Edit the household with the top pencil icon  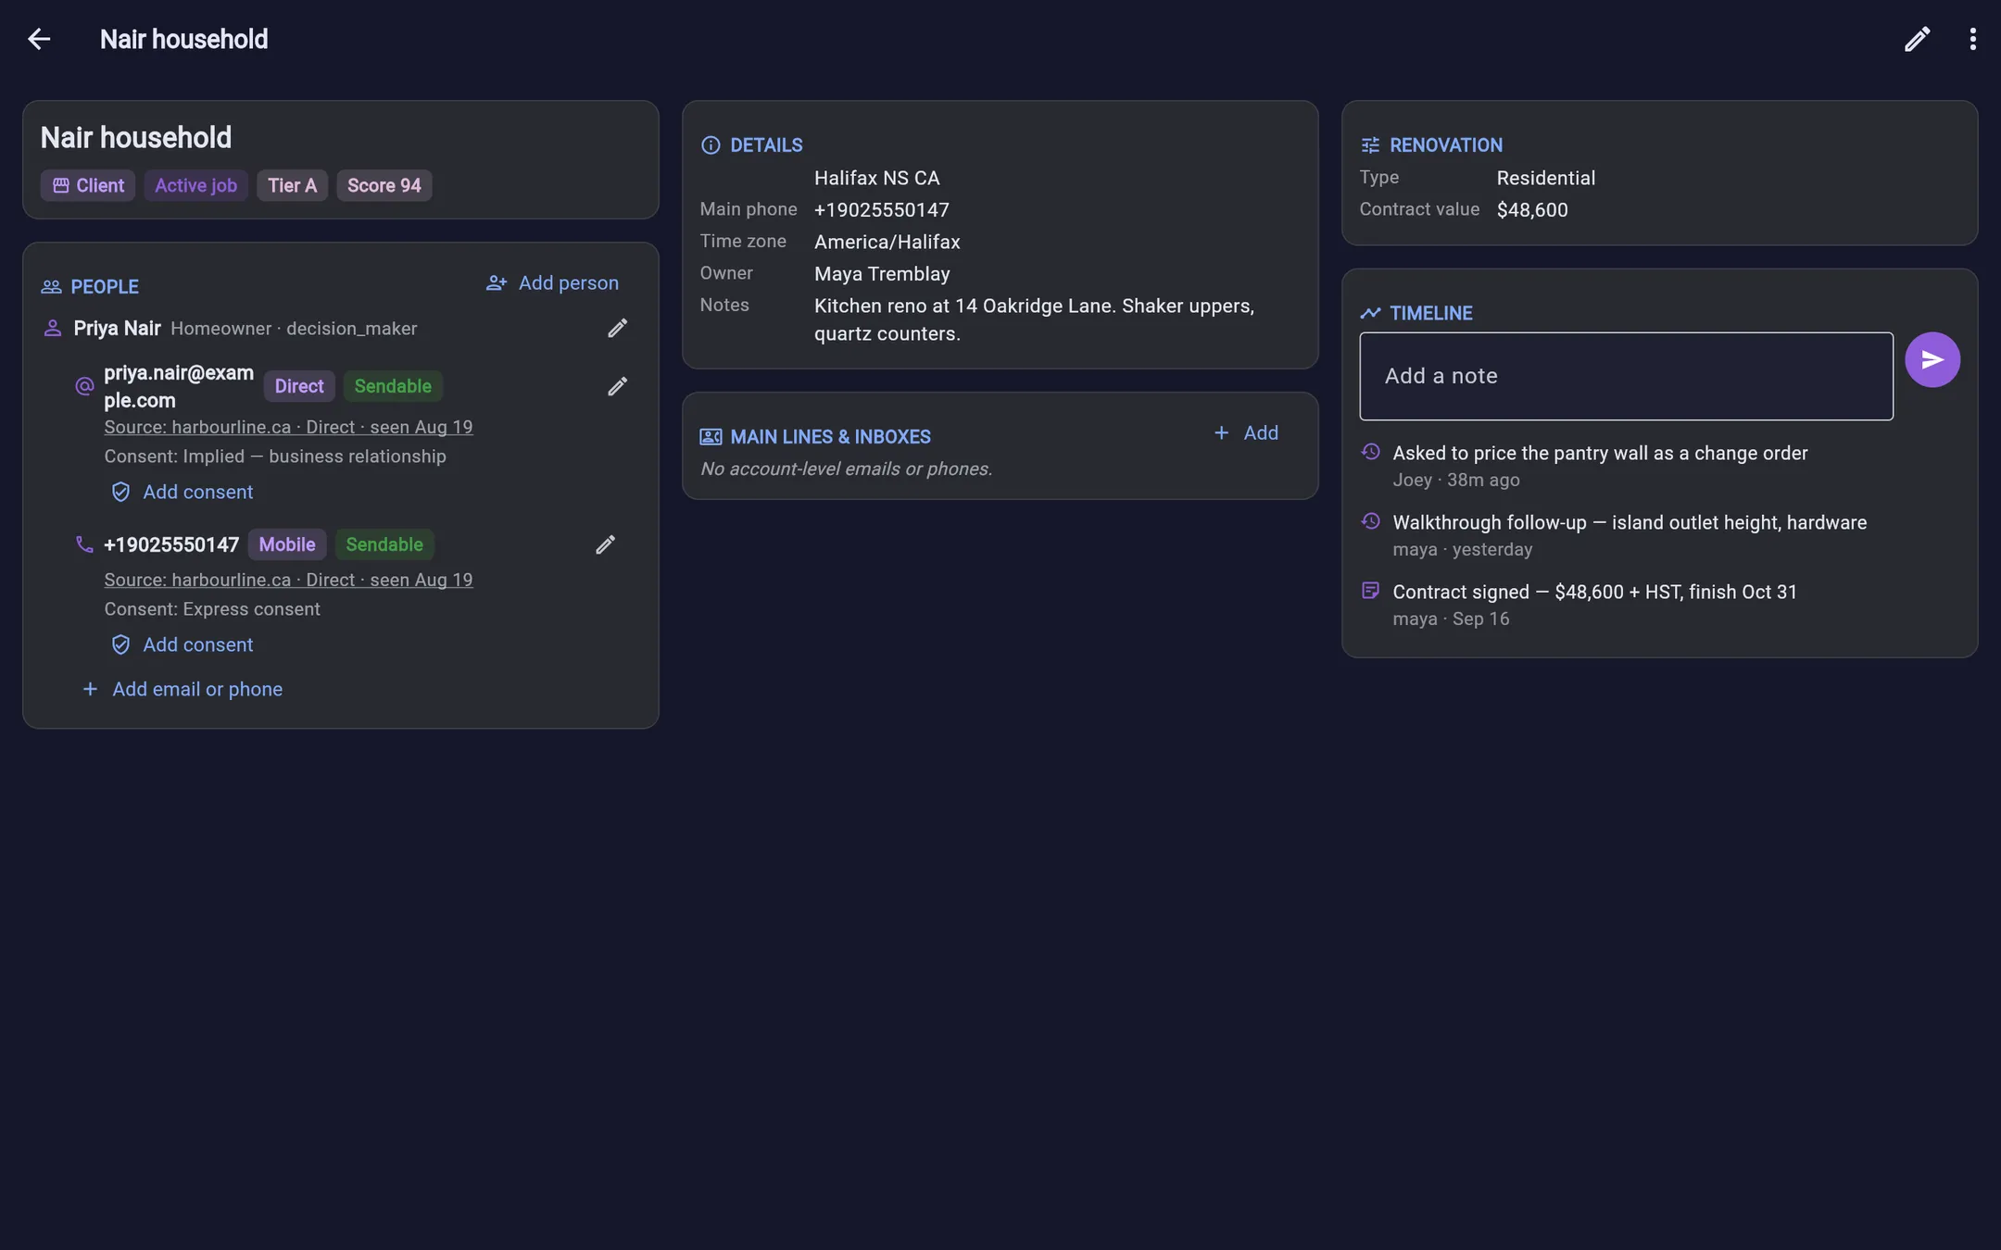coord(1917,39)
